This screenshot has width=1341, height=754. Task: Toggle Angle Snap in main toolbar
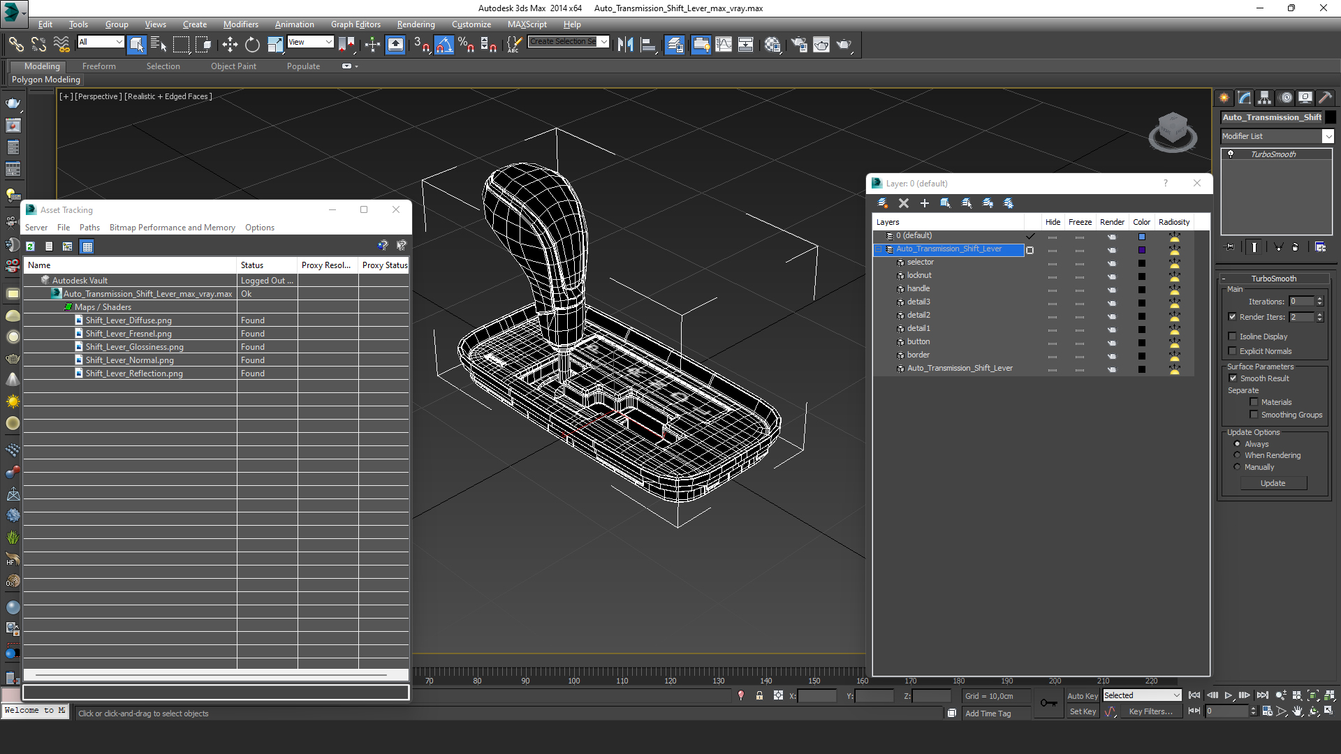[x=444, y=45]
